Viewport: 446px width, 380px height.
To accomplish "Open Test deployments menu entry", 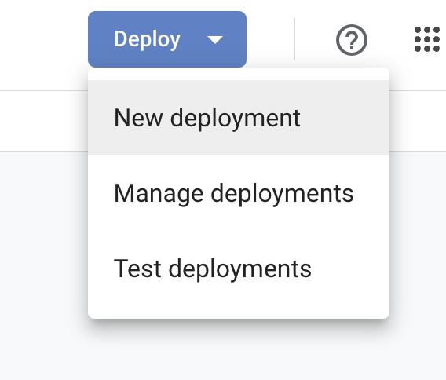I will (239, 269).
